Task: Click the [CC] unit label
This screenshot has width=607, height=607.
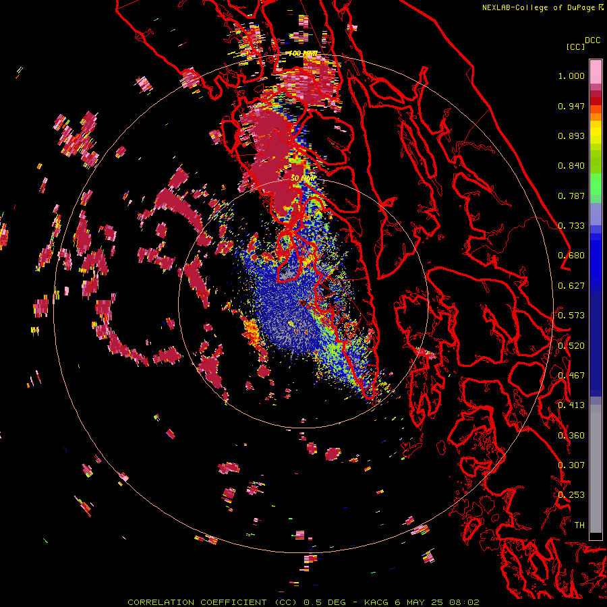Action: [576, 47]
